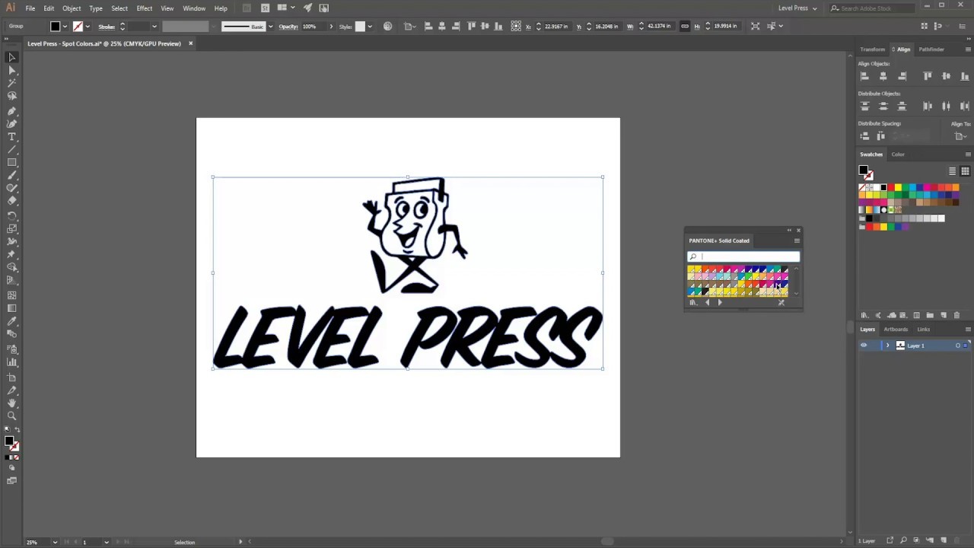Click Vertical Distribute Space icon
974x548 pixels.
tap(864, 136)
